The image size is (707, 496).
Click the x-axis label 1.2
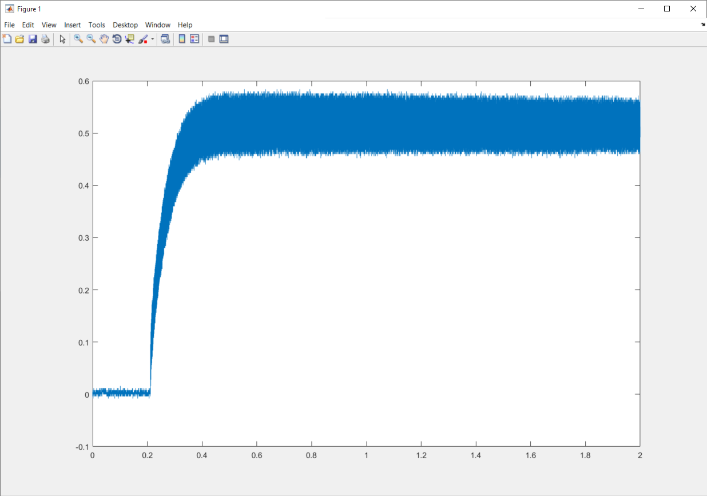point(421,455)
